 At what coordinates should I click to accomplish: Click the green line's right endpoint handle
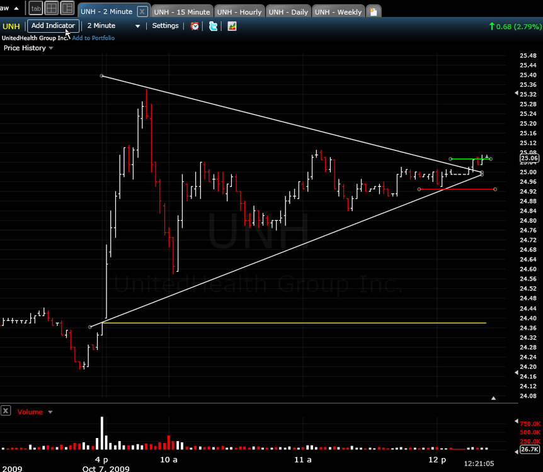(491, 159)
